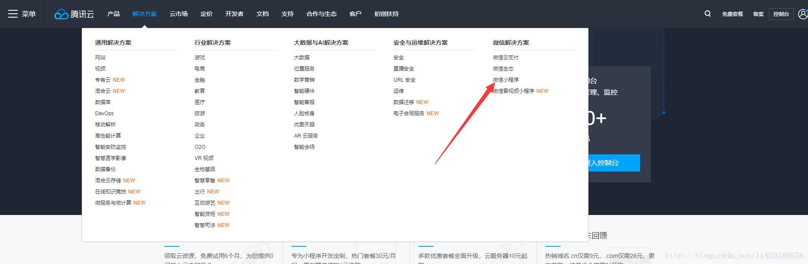Open the 数字营销 solution
The height and width of the screenshot is (264, 808).
click(304, 80)
